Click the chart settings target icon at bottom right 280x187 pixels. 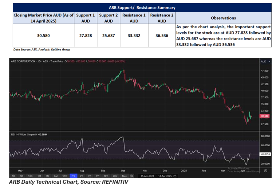tap(265, 171)
